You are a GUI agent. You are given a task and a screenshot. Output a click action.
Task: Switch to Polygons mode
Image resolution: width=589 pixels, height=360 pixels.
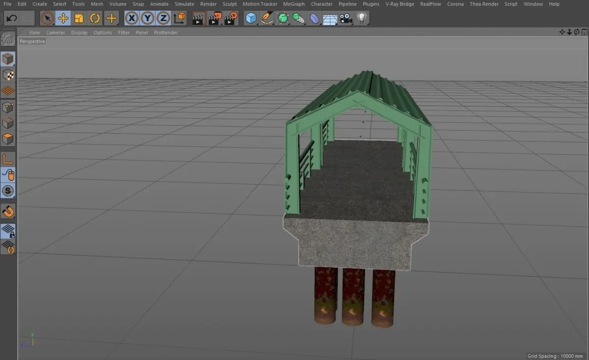point(8,139)
